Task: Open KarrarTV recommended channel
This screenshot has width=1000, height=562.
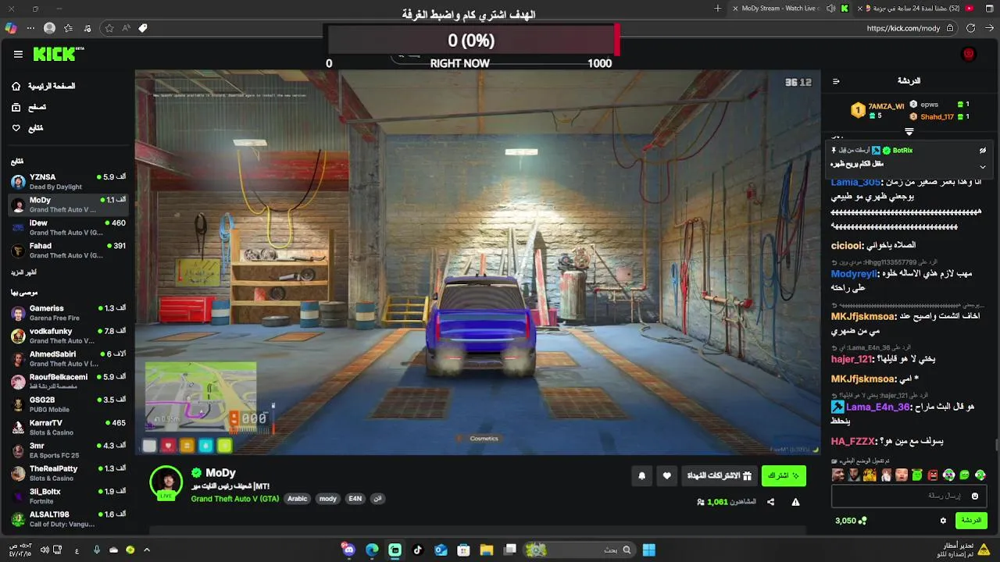Action: tap(68, 427)
